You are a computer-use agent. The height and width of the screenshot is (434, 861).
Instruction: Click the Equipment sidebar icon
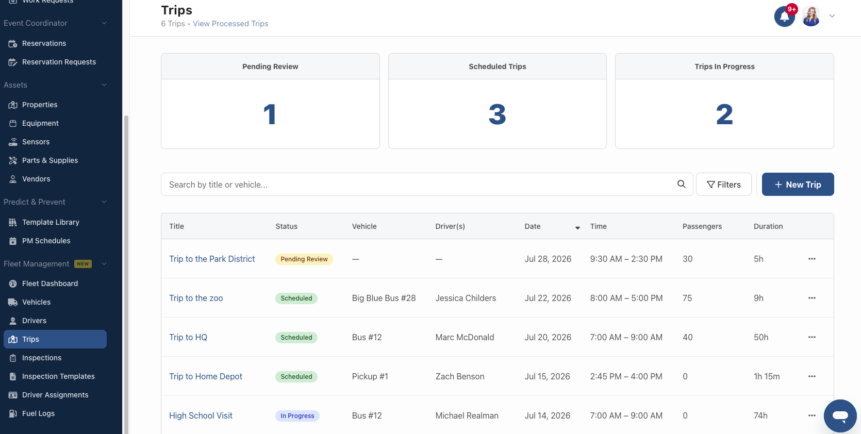(13, 124)
